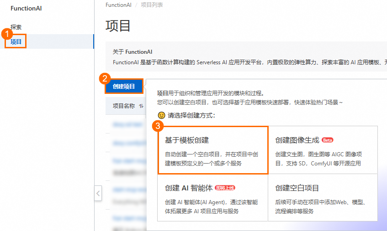The image size is (387, 231).
Task: Click the 请选择创建方式 text
Action: tap(191, 115)
